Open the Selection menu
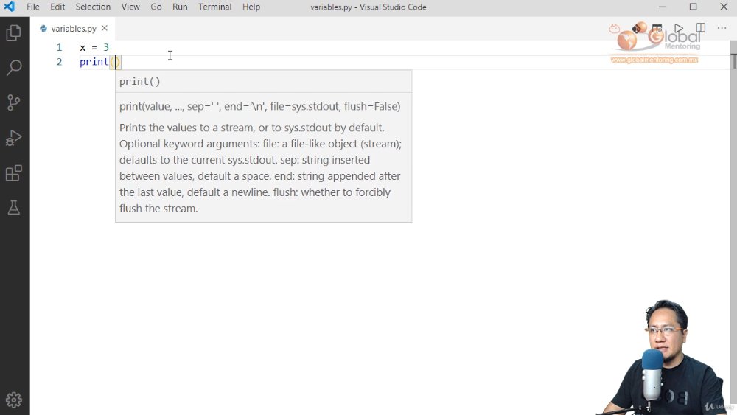This screenshot has width=737, height=415. [93, 7]
